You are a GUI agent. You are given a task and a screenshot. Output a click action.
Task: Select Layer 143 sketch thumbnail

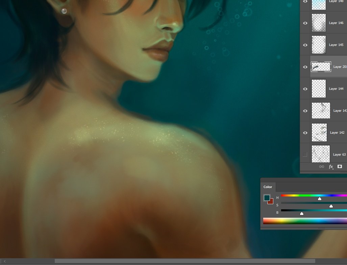(x=321, y=110)
